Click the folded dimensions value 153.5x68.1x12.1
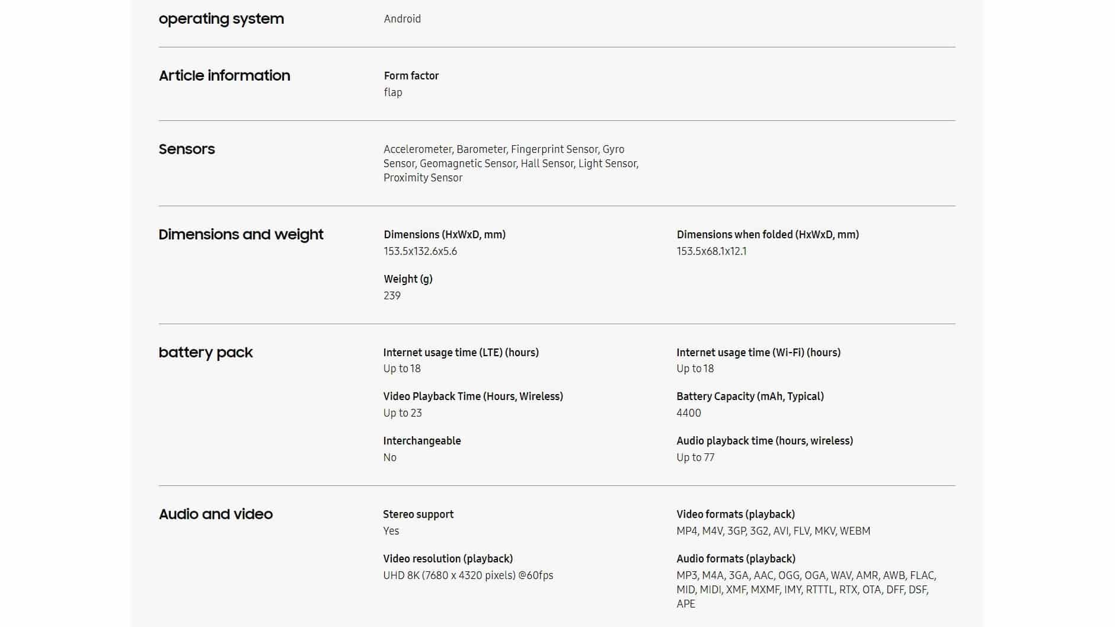This screenshot has height=627, width=1115. pyautogui.click(x=711, y=251)
